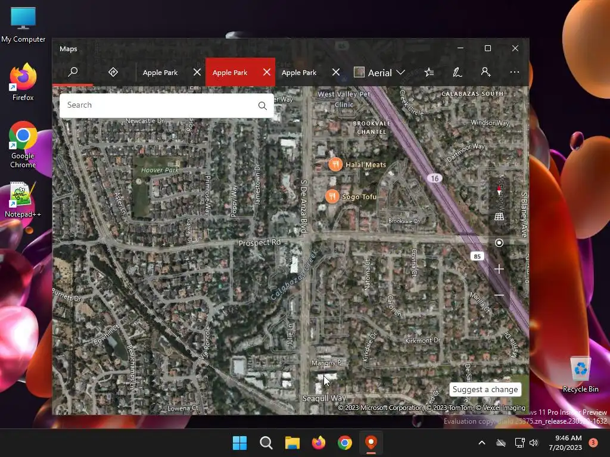This screenshot has width=610, height=457.
Task: Open the clock and date panel
Action: pyautogui.click(x=565, y=443)
